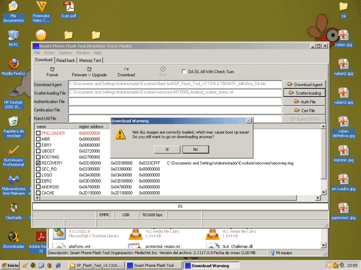Image resolution: width=361 pixels, height=270 pixels.
Task: Select ruben.jpg desktop file
Action: (x=344, y=38)
